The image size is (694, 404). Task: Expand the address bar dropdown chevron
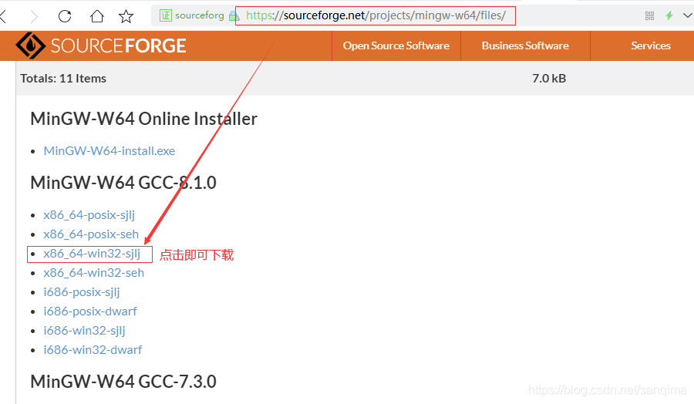688,15
